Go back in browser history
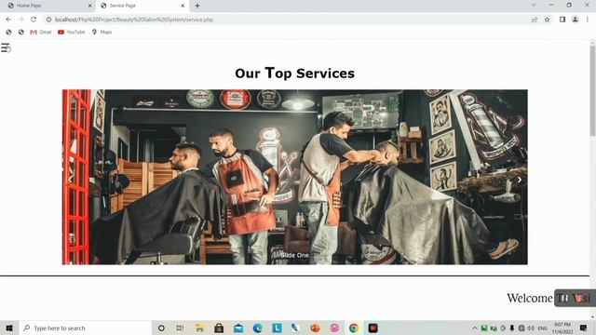 (8, 20)
